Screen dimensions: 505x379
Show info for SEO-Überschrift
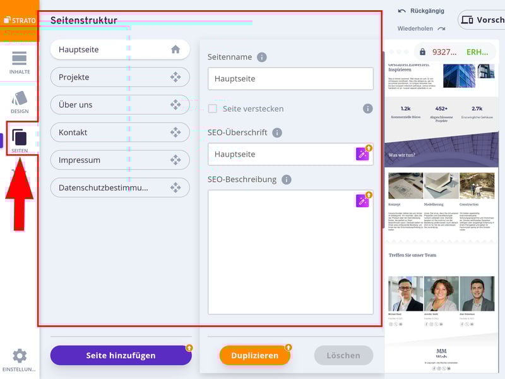point(277,133)
